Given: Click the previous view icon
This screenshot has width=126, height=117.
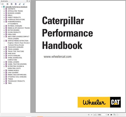Looking at the screenshot, I should click(x=115, y=115).
